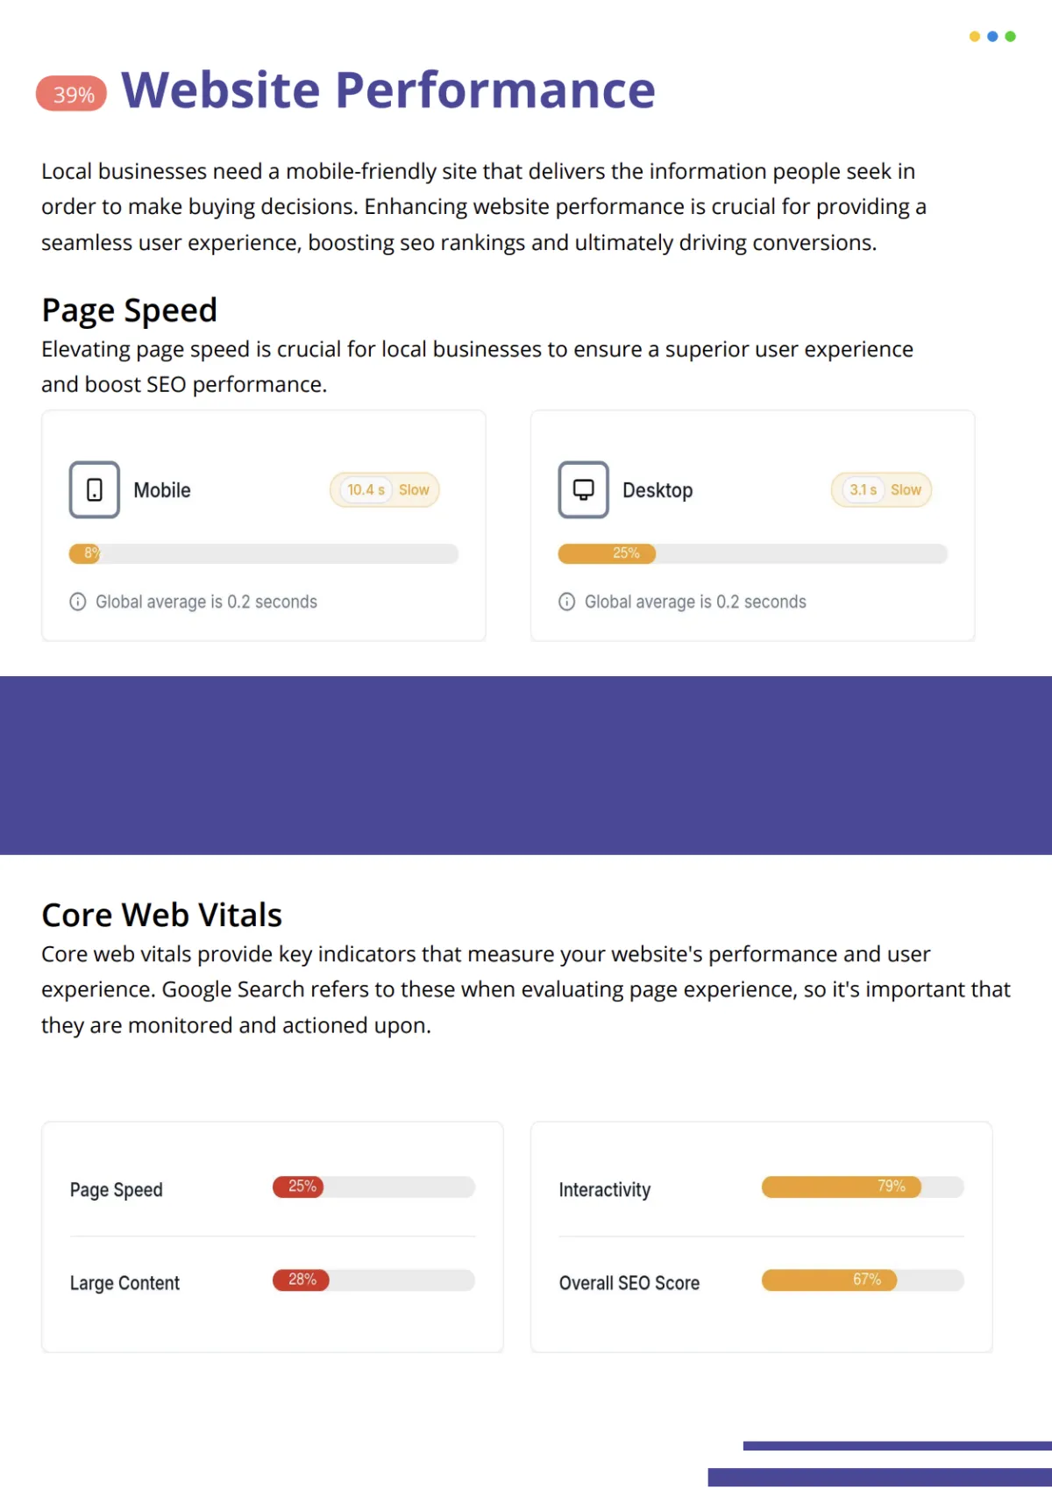
Task: Click the Page Speed 25% red bar
Action: coord(374,1187)
